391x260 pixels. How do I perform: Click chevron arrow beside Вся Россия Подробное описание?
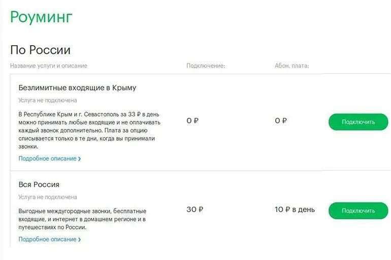point(79,240)
